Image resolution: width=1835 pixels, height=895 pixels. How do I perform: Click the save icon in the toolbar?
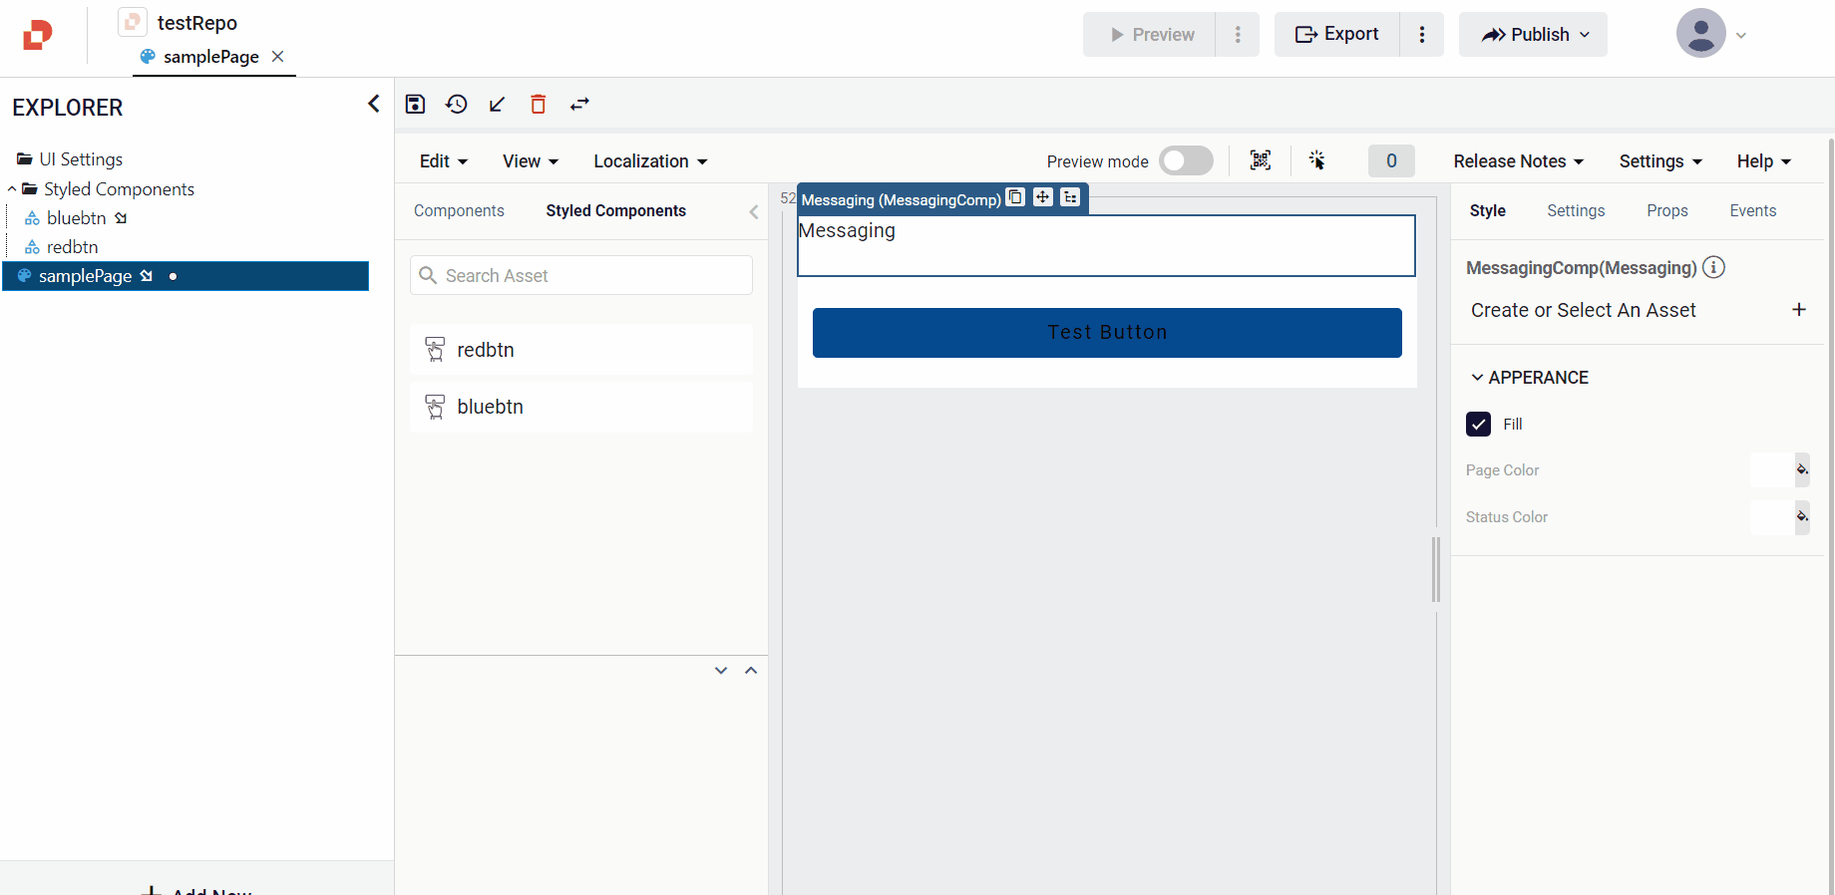(x=415, y=104)
